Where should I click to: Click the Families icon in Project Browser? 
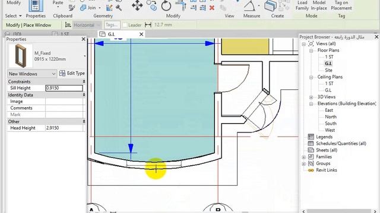pos(311,157)
